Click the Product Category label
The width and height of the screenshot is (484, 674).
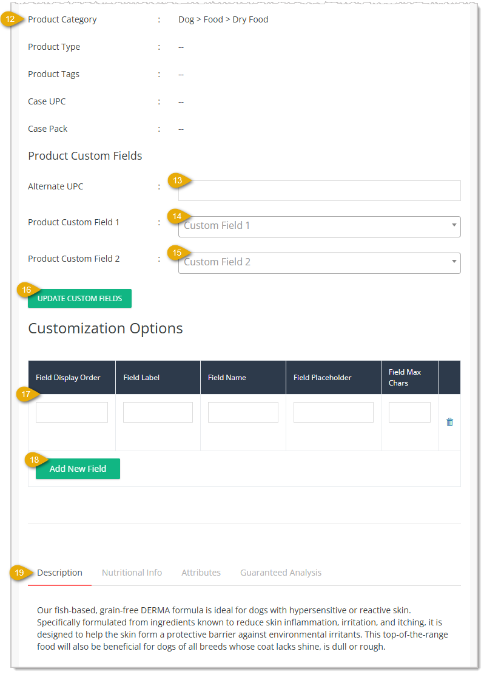pyautogui.click(x=62, y=19)
